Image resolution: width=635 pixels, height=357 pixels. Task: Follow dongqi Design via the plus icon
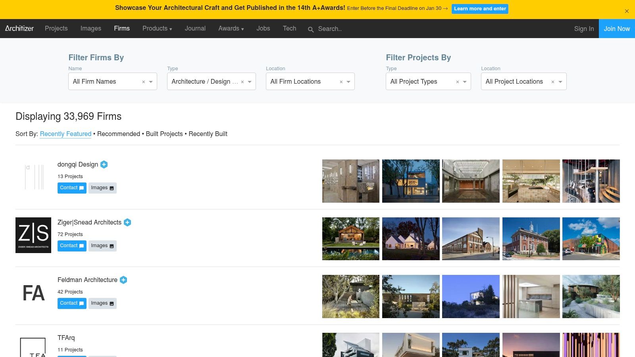[x=104, y=164]
